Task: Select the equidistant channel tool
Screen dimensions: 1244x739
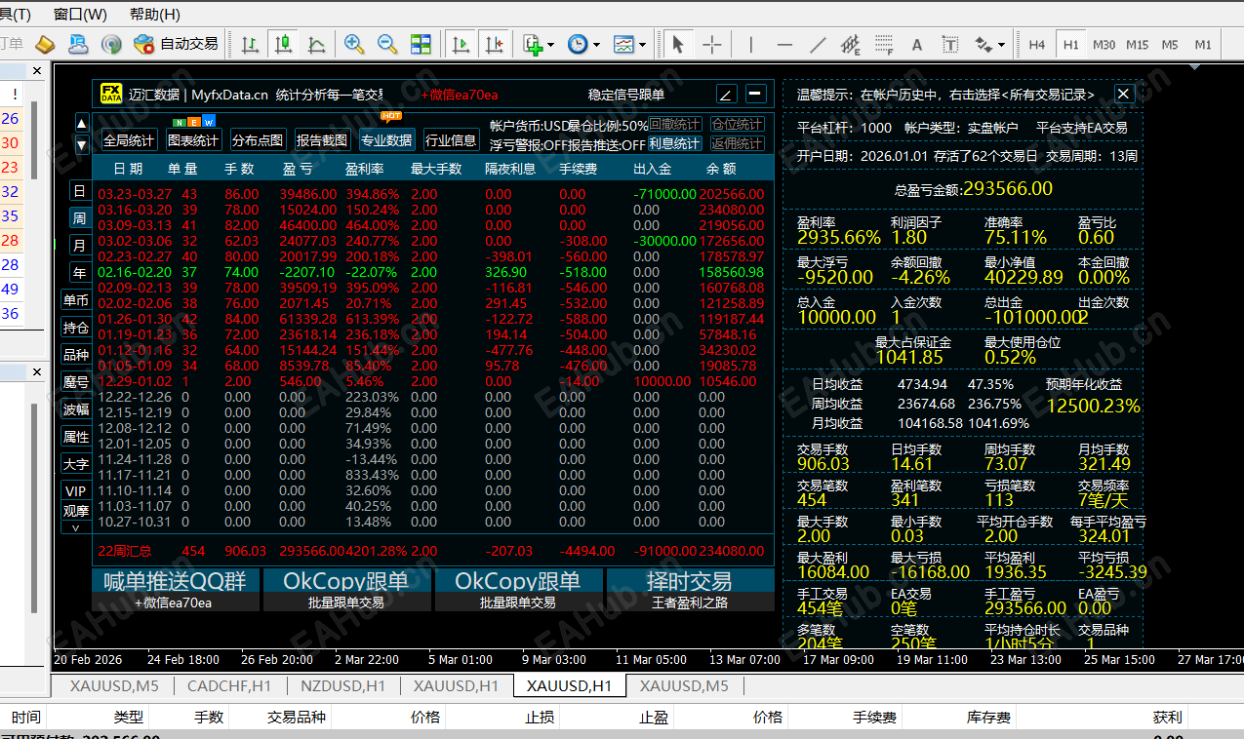Action: 851,44
